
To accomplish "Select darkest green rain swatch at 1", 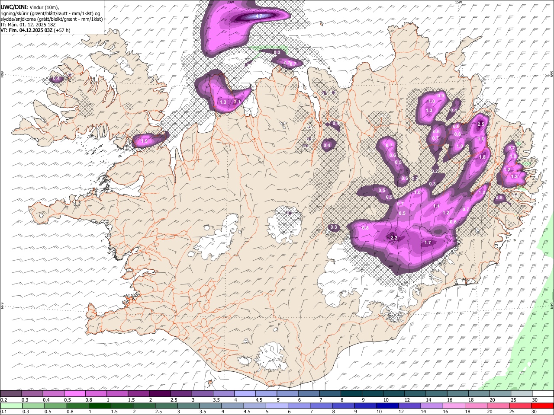I will pyautogui.click(x=100, y=405).
